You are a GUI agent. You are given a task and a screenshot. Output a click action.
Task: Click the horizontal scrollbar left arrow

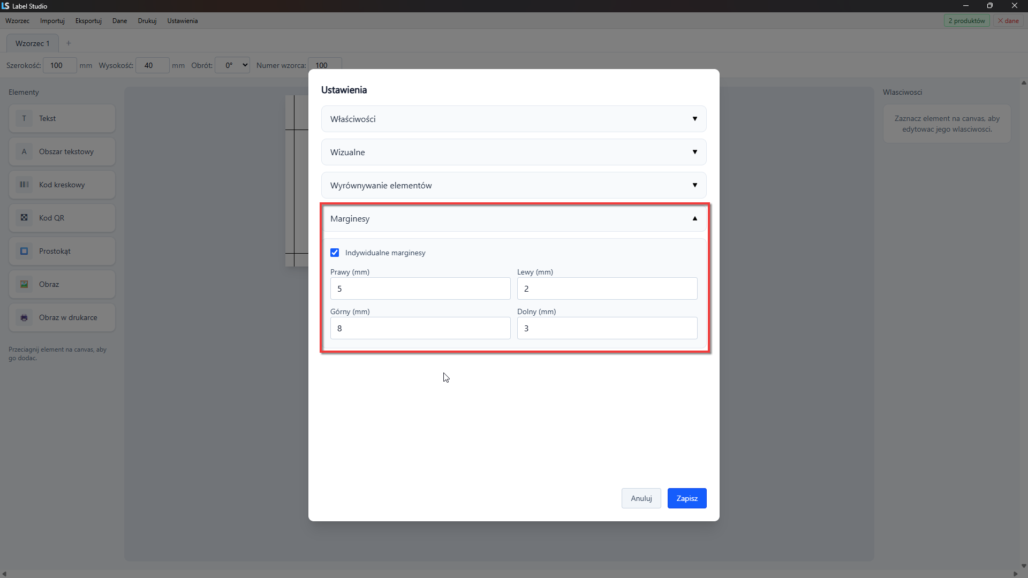tap(4, 574)
